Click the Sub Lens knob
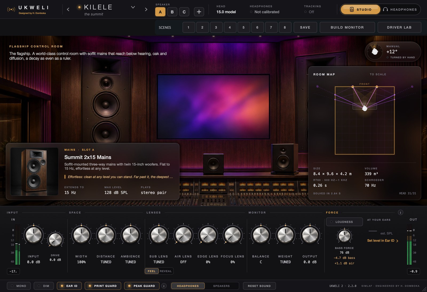Image resolution: width=427 pixels, height=292 pixels. click(x=159, y=235)
